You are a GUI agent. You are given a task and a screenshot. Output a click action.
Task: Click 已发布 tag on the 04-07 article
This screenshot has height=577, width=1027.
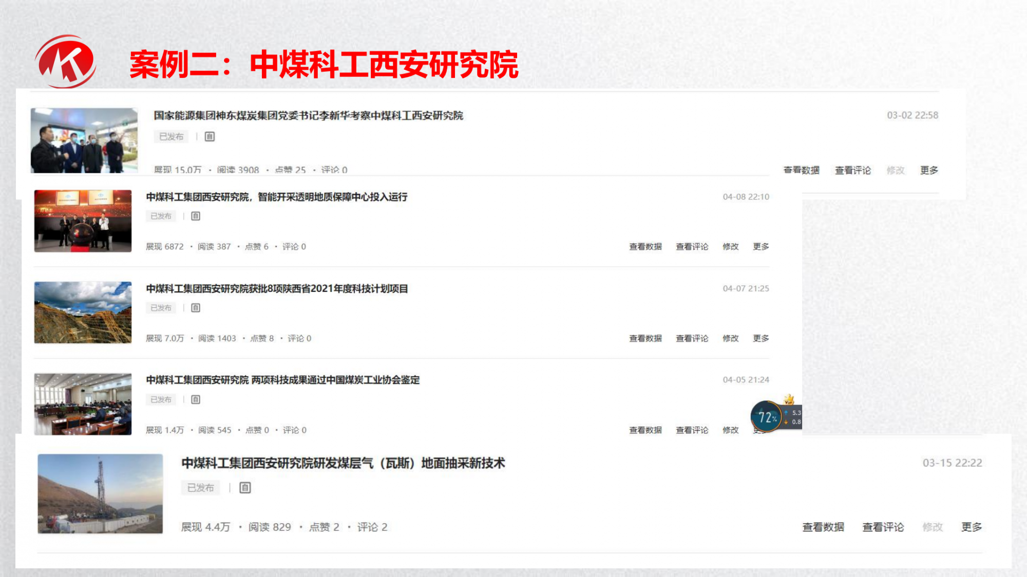[161, 308]
